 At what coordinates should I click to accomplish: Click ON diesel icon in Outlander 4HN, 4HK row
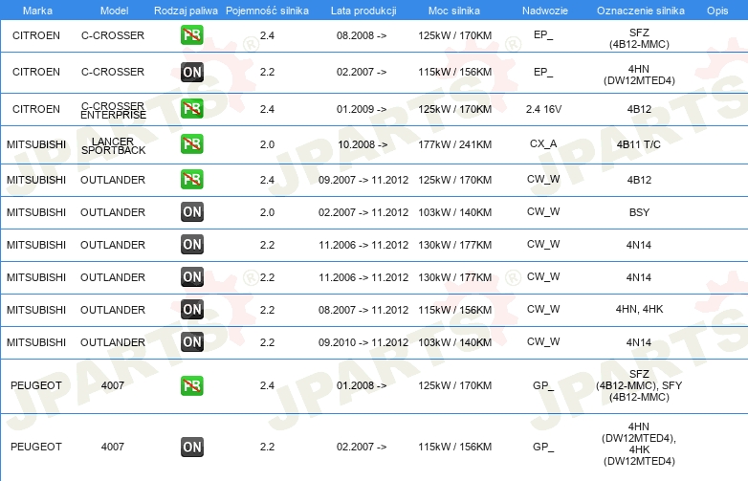click(191, 310)
